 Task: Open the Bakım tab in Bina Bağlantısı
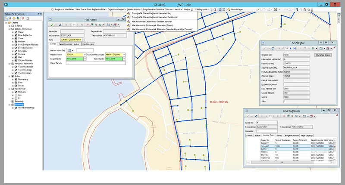coord(257,136)
